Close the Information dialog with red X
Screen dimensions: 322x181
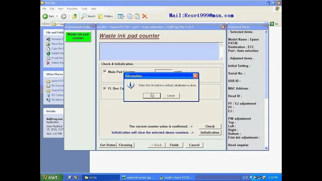[195, 76]
